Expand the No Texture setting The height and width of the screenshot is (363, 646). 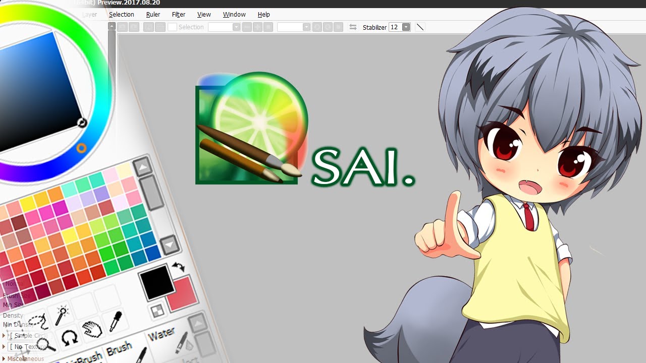coord(4,347)
